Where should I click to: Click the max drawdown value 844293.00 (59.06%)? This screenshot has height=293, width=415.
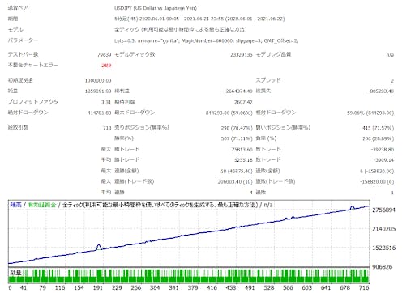coord(229,113)
